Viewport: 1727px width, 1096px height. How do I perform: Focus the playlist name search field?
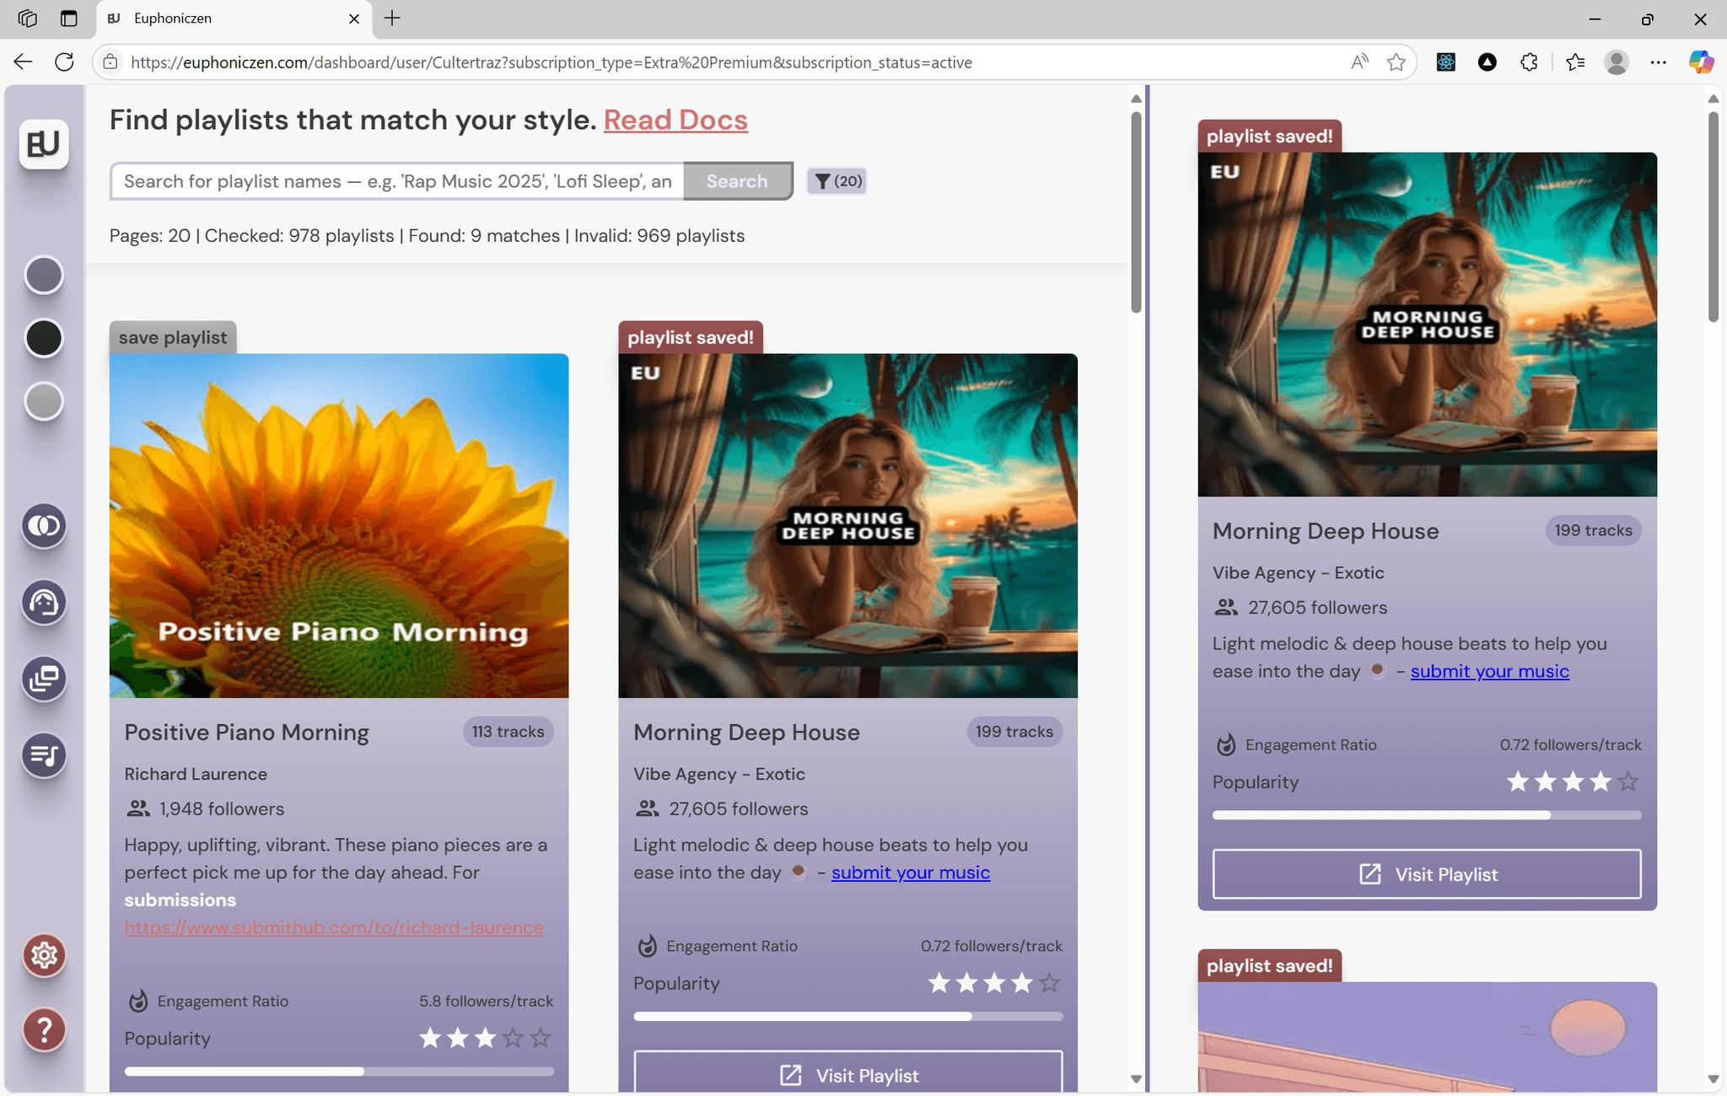(x=397, y=181)
